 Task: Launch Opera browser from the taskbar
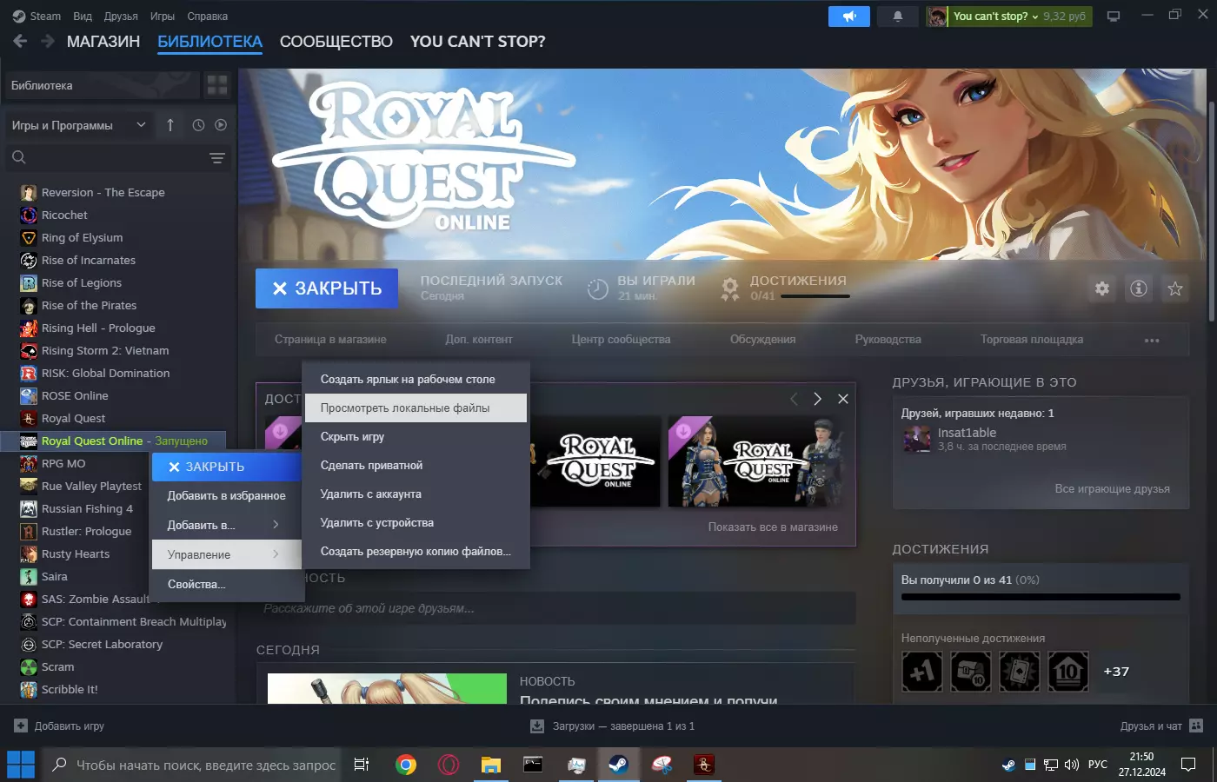tap(449, 765)
